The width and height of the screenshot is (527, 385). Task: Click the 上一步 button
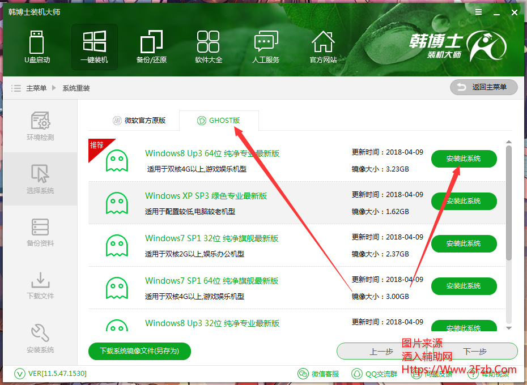tap(382, 352)
